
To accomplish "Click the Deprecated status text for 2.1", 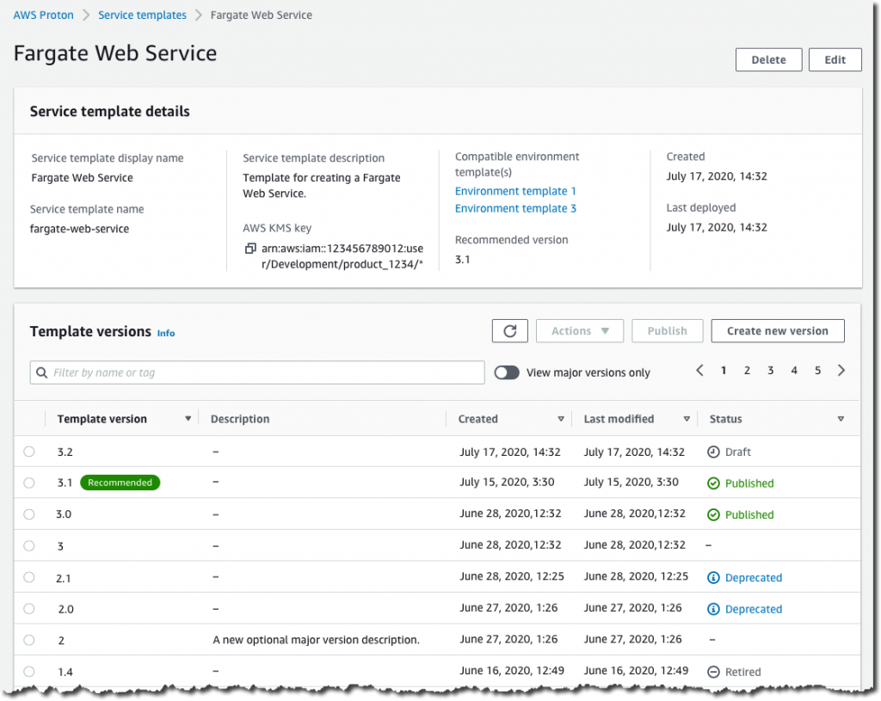I will [754, 577].
